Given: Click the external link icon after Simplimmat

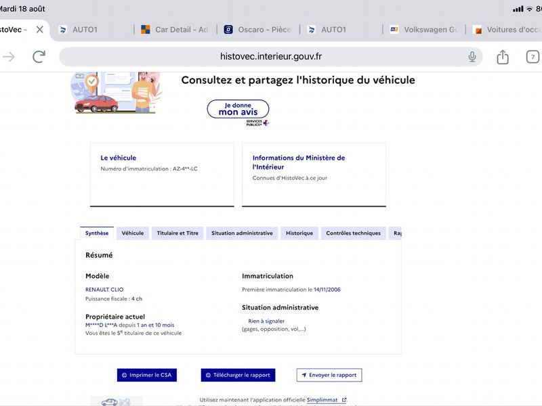Looking at the screenshot, I should [344, 400].
